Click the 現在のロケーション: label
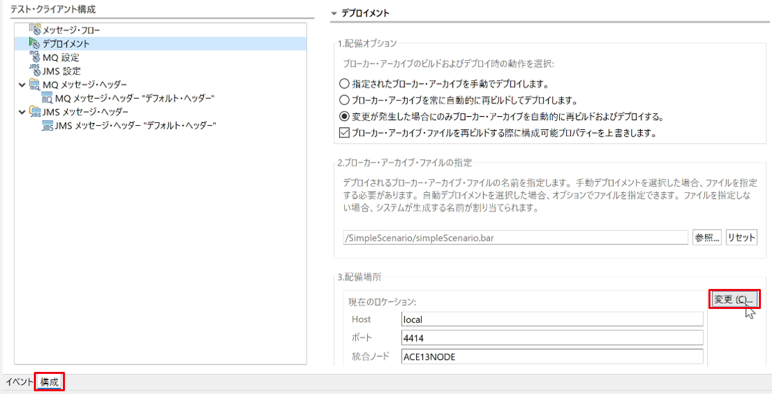Image resolution: width=772 pixels, height=394 pixels. point(382,302)
